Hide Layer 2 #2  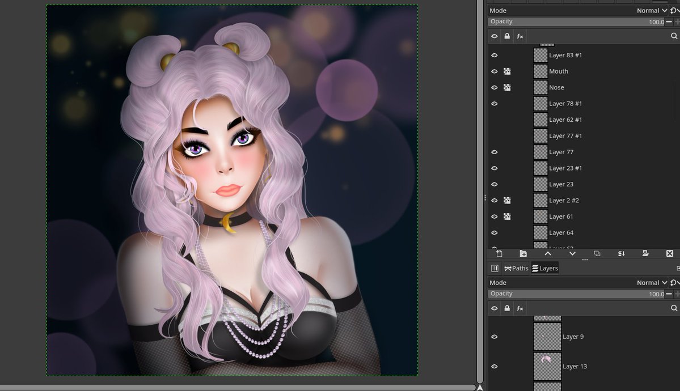tap(495, 200)
